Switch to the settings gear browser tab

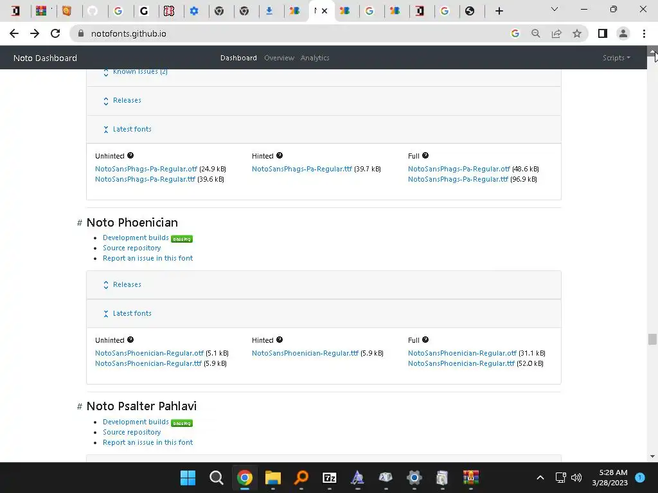(194, 11)
